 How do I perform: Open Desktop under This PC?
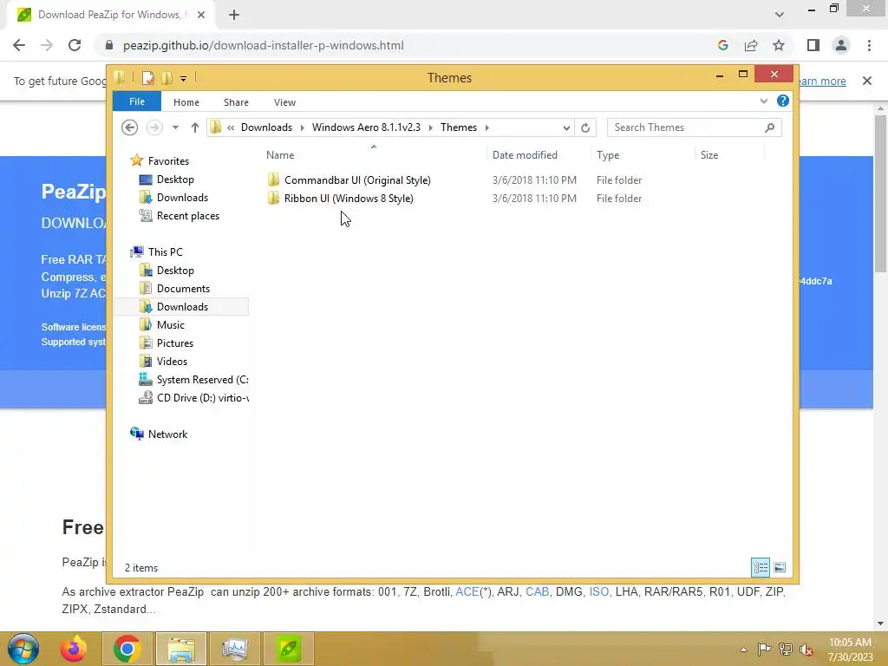coord(175,271)
